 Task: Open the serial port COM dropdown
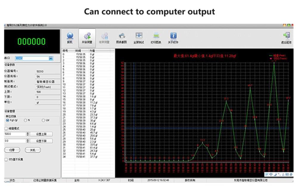coord(51,58)
